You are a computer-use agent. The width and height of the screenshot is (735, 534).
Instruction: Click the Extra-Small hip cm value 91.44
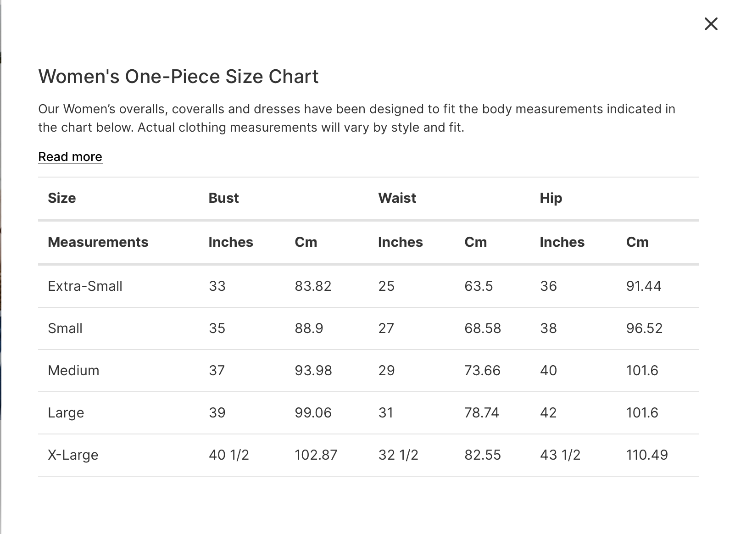[644, 286]
